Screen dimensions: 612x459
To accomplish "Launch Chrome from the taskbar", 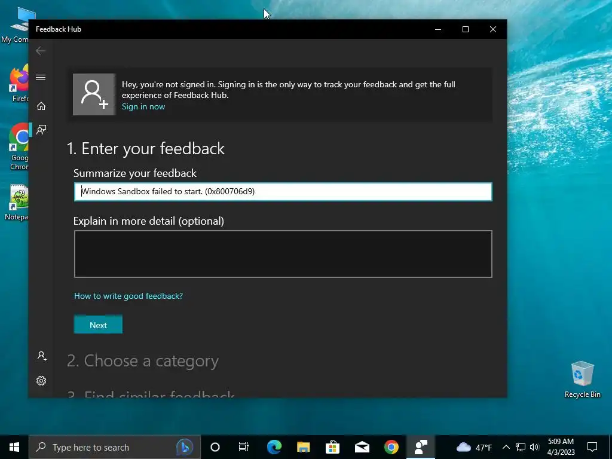I will pyautogui.click(x=391, y=447).
